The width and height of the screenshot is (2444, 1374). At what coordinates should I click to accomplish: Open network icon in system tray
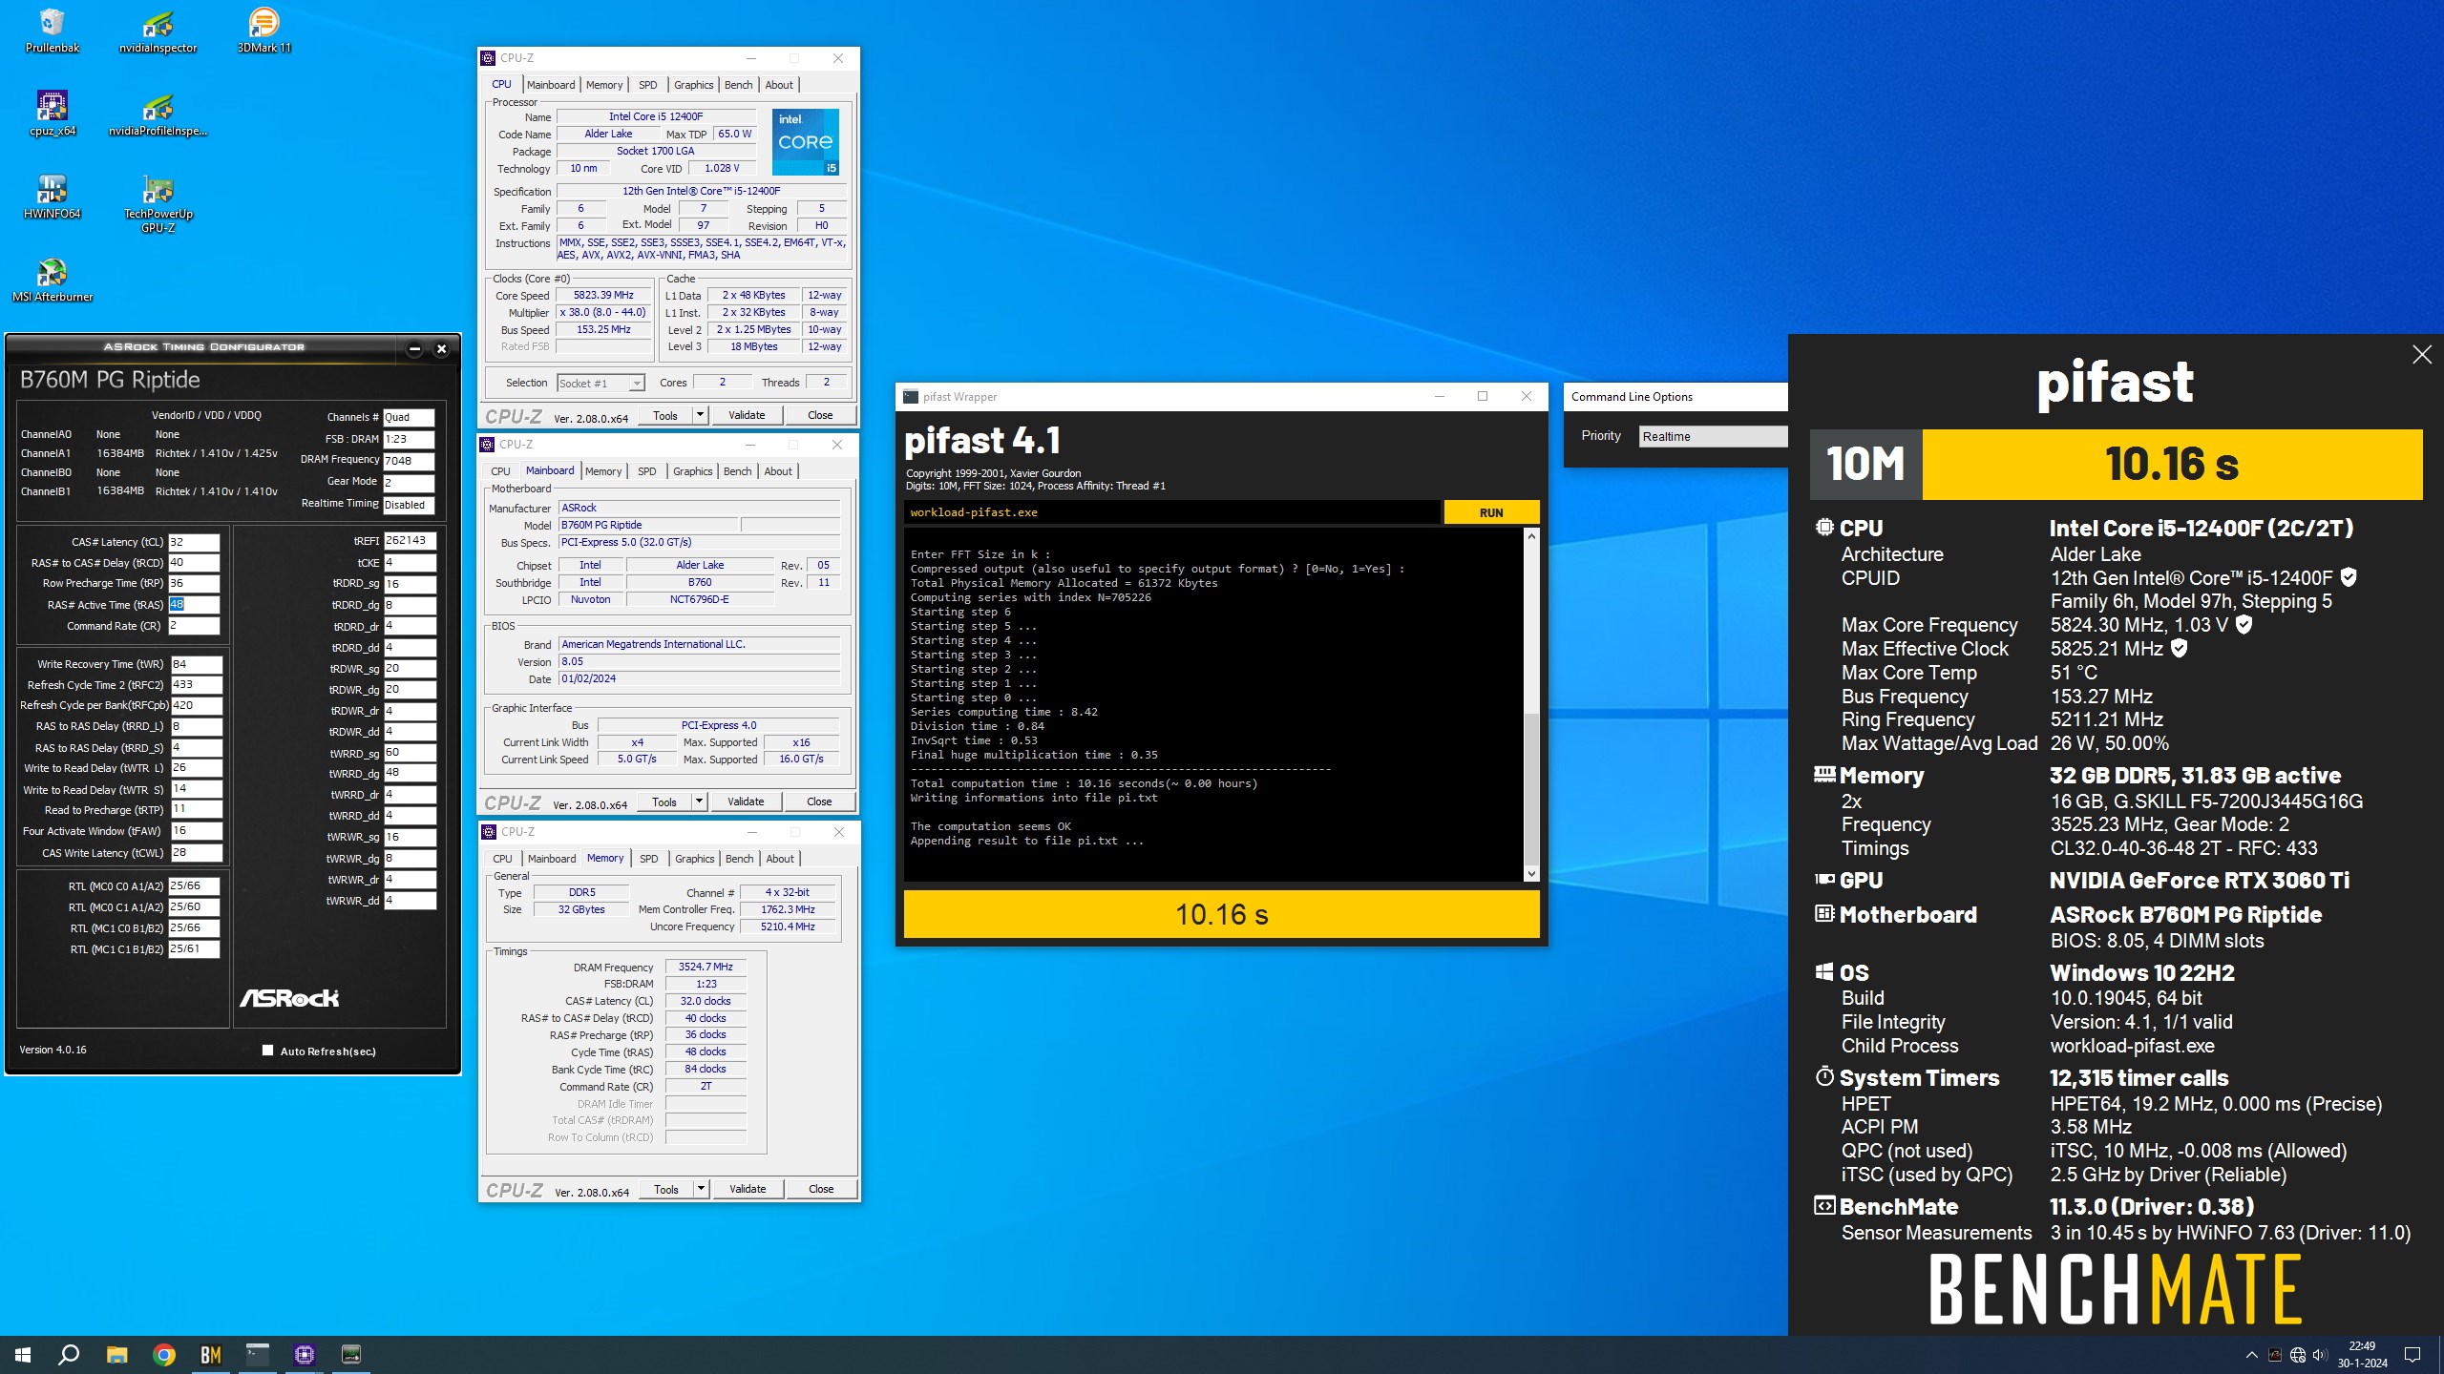click(x=2298, y=1355)
